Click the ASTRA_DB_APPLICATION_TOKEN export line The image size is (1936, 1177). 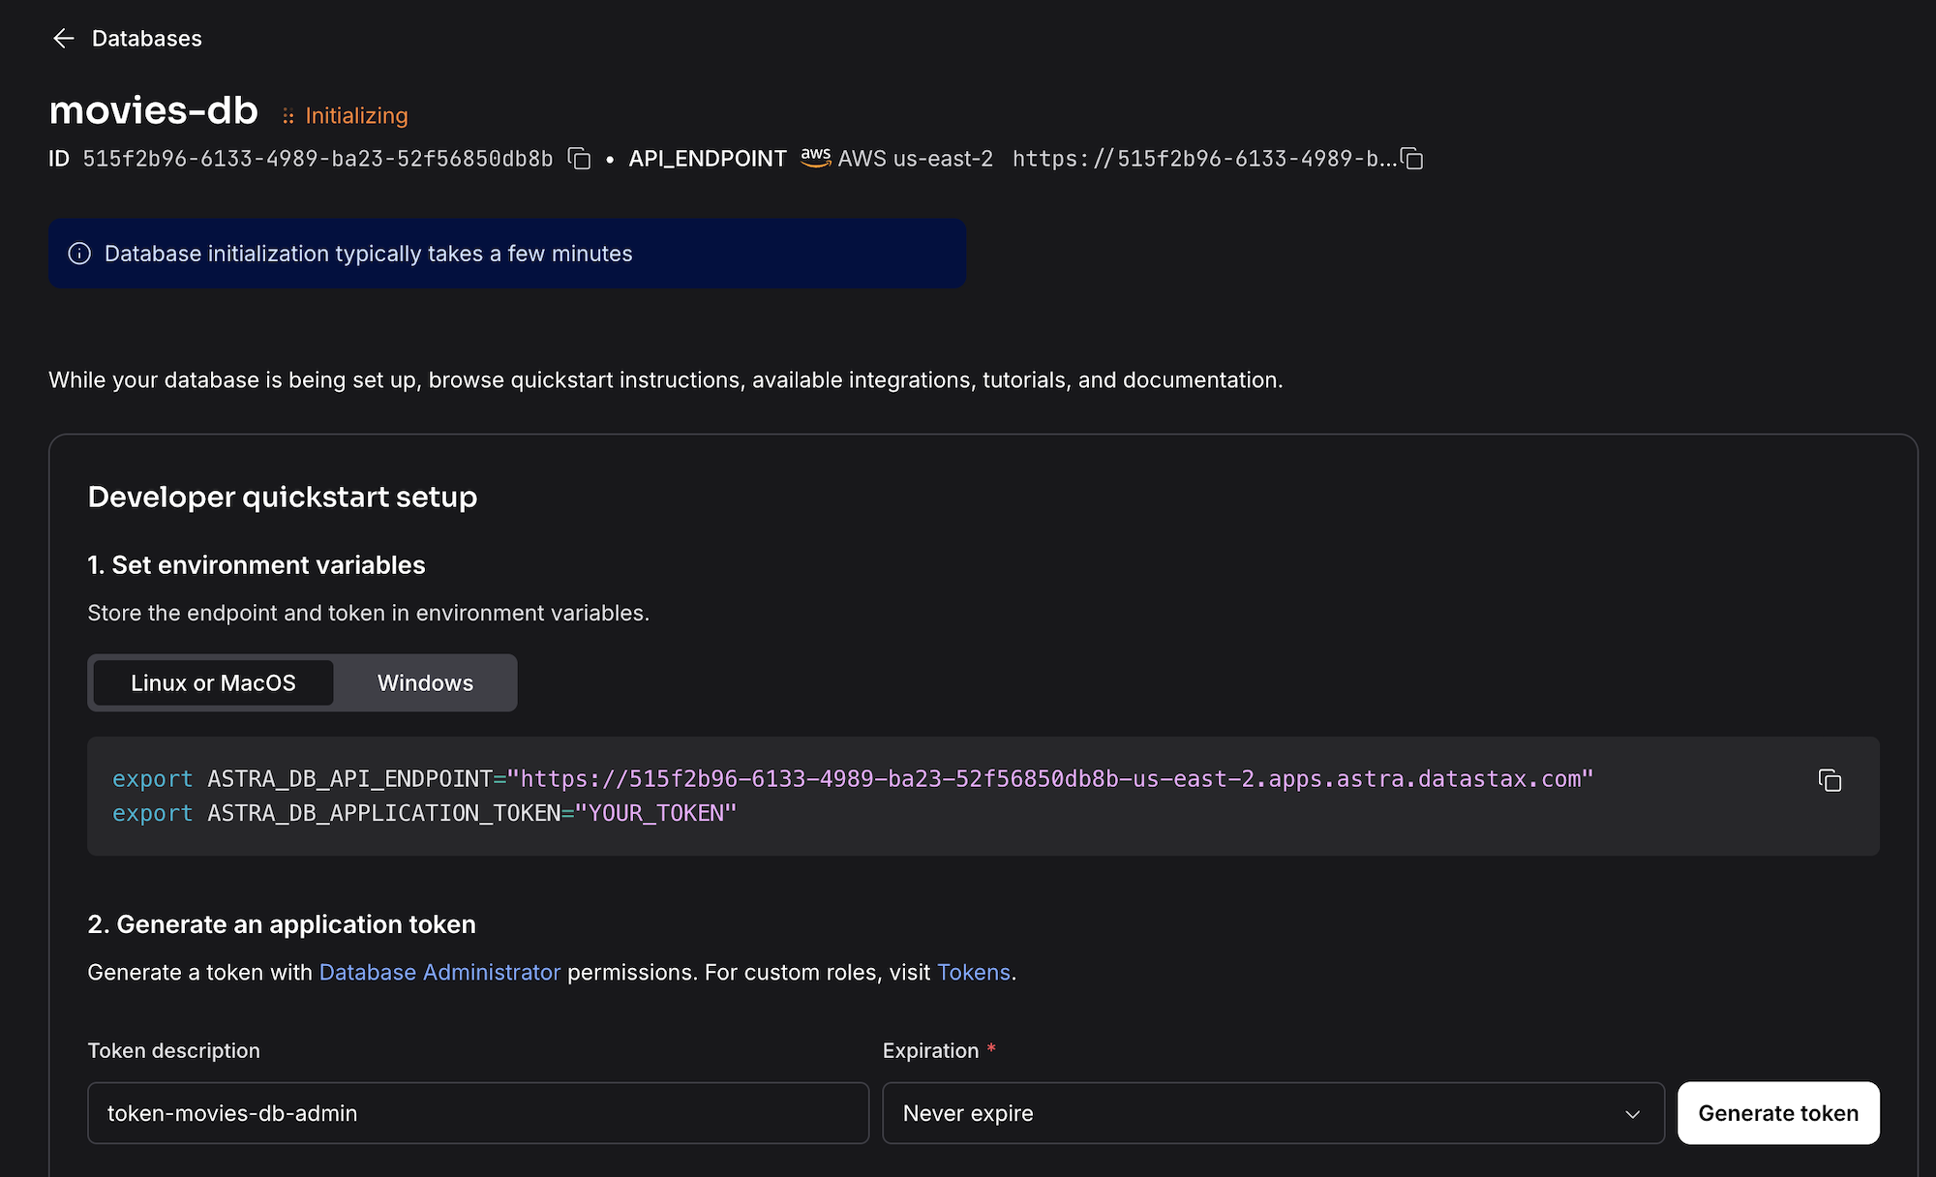pyautogui.click(x=424, y=813)
